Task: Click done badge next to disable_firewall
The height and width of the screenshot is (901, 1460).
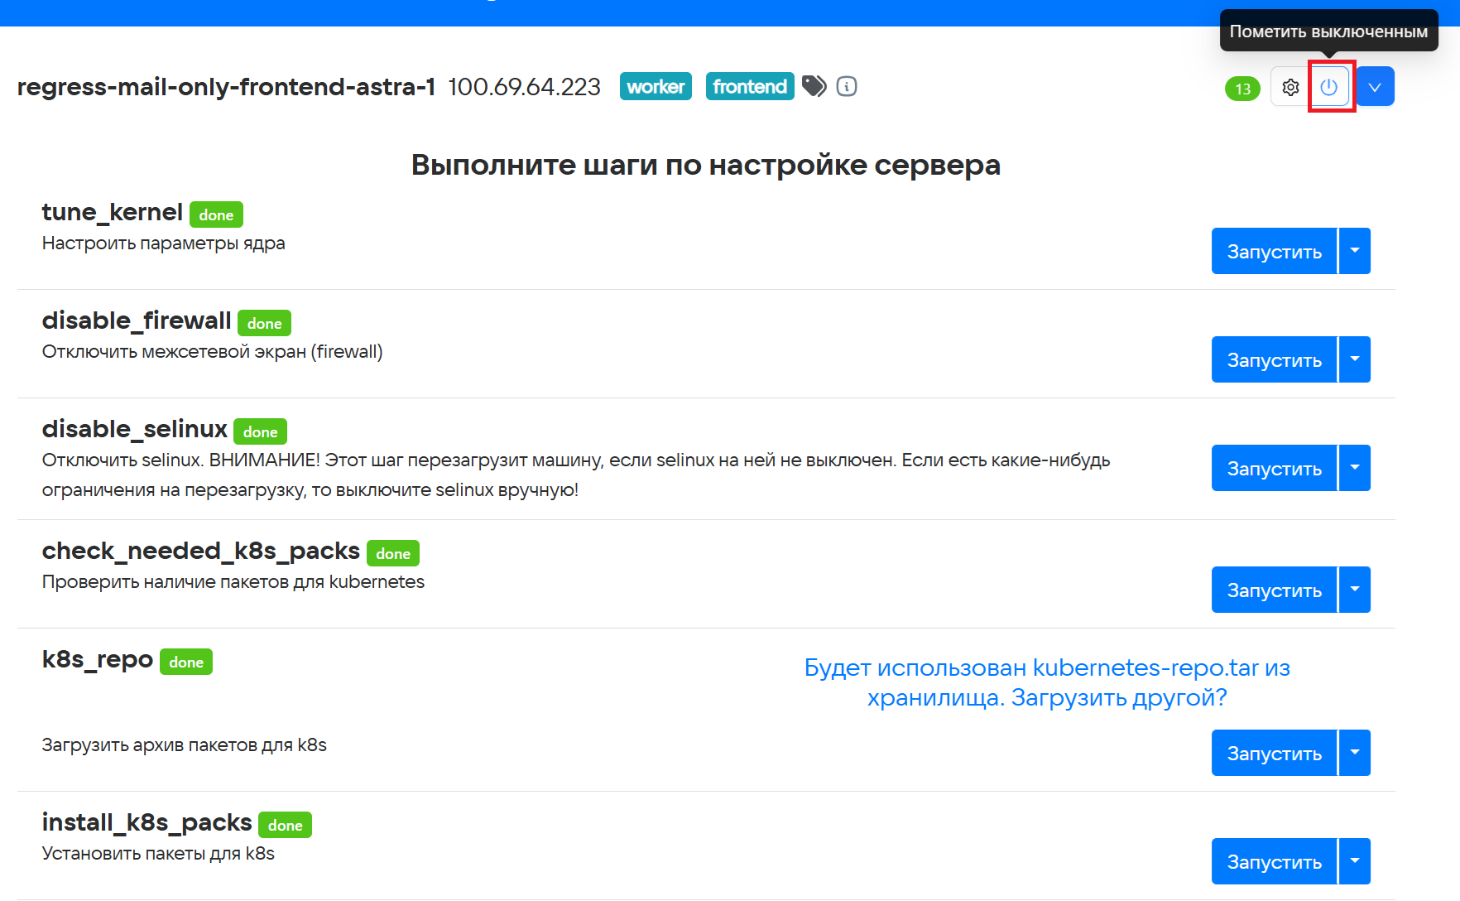Action: (x=264, y=323)
